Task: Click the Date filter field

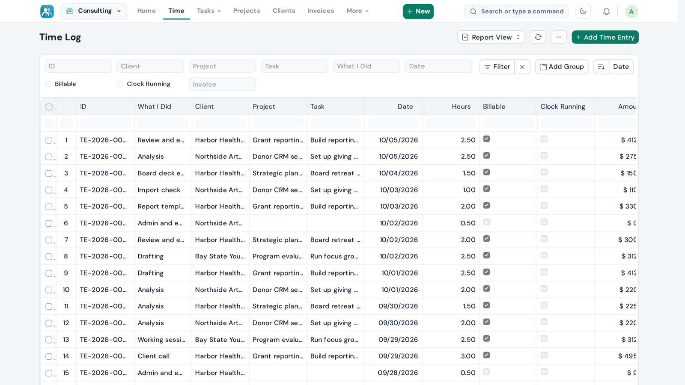Action: coord(438,66)
